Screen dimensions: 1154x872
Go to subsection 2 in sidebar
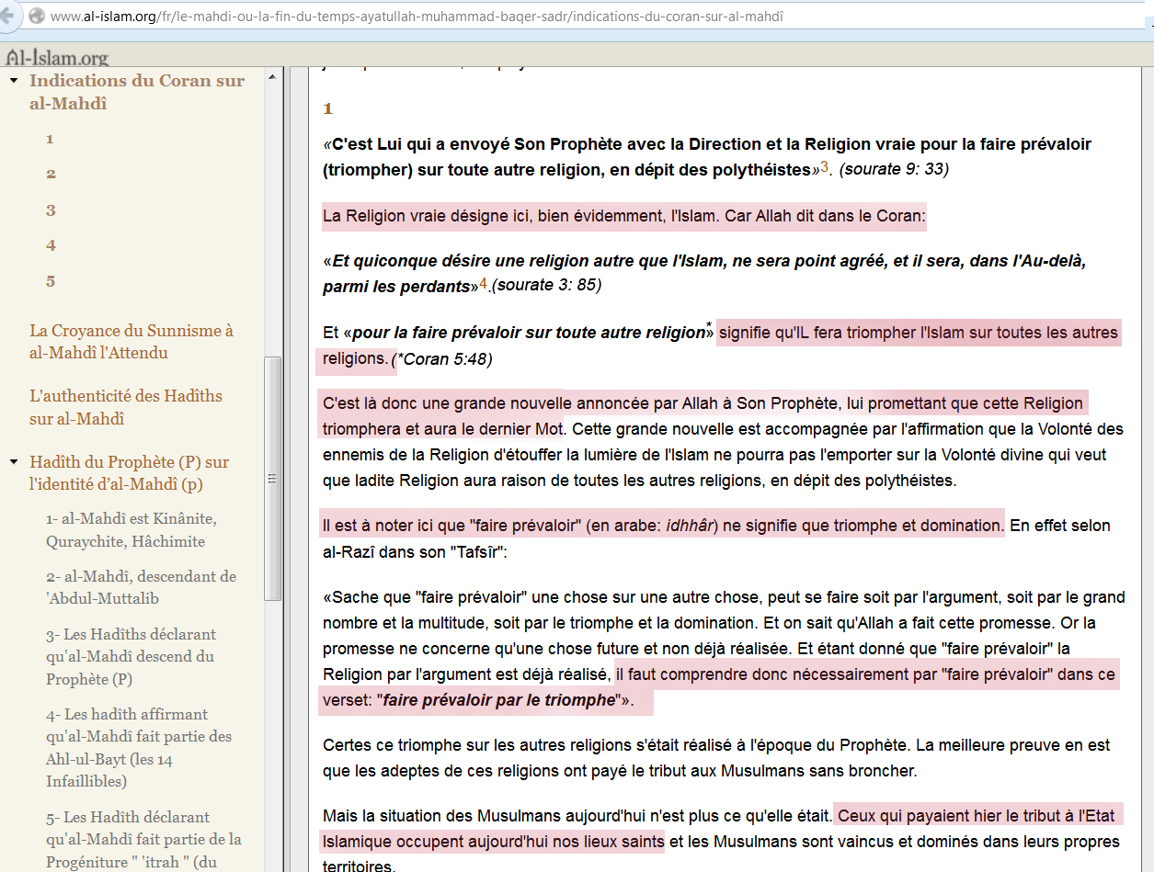click(51, 174)
